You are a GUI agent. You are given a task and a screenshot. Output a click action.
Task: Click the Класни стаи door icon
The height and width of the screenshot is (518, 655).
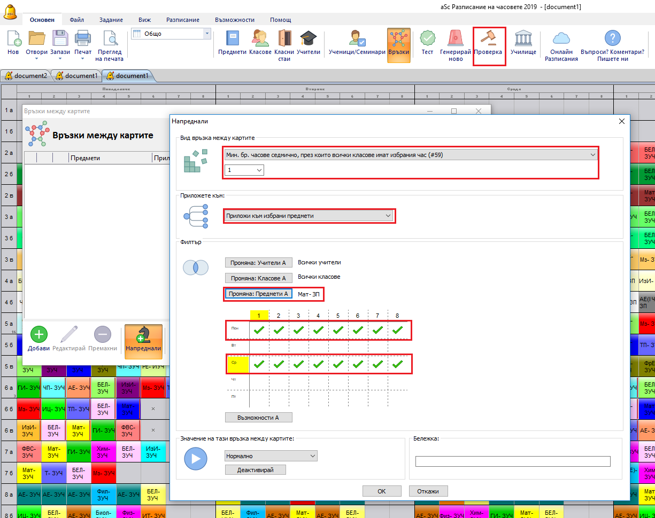pos(284,39)
